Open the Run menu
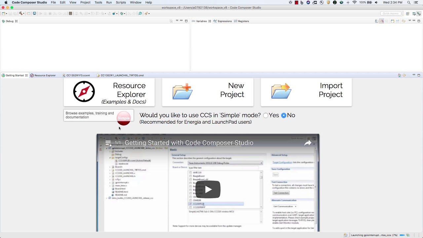 [x=109, y=2]
